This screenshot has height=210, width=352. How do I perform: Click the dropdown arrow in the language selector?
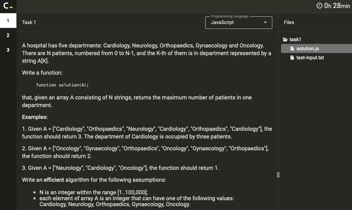tap(265, 22)
